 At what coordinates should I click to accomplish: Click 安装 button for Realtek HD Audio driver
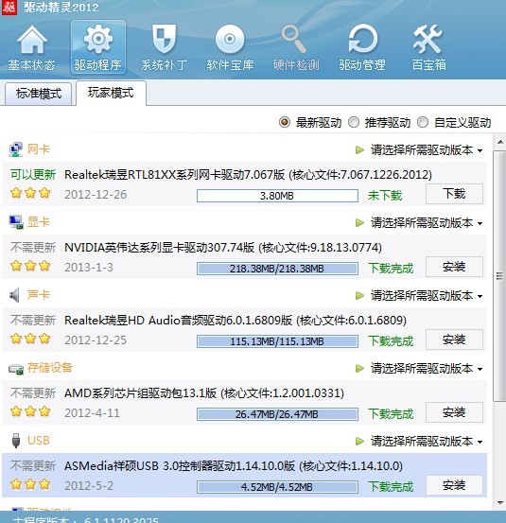pyautogui.click(x=454, y=340)
